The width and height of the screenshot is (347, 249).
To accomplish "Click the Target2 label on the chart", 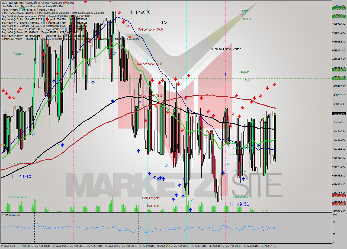I will point(245,11).
